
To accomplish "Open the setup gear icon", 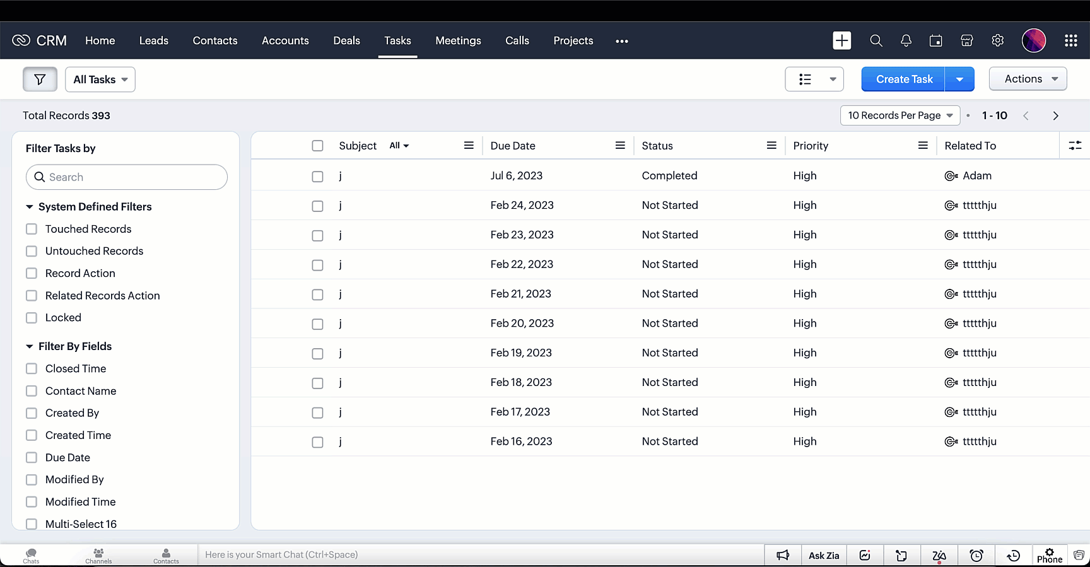I will [997, 40].
